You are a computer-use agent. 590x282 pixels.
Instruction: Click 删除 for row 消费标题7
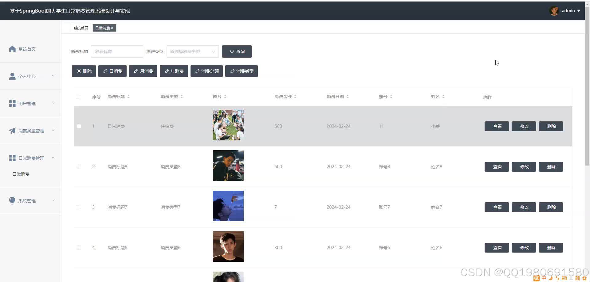coord(551,207)
